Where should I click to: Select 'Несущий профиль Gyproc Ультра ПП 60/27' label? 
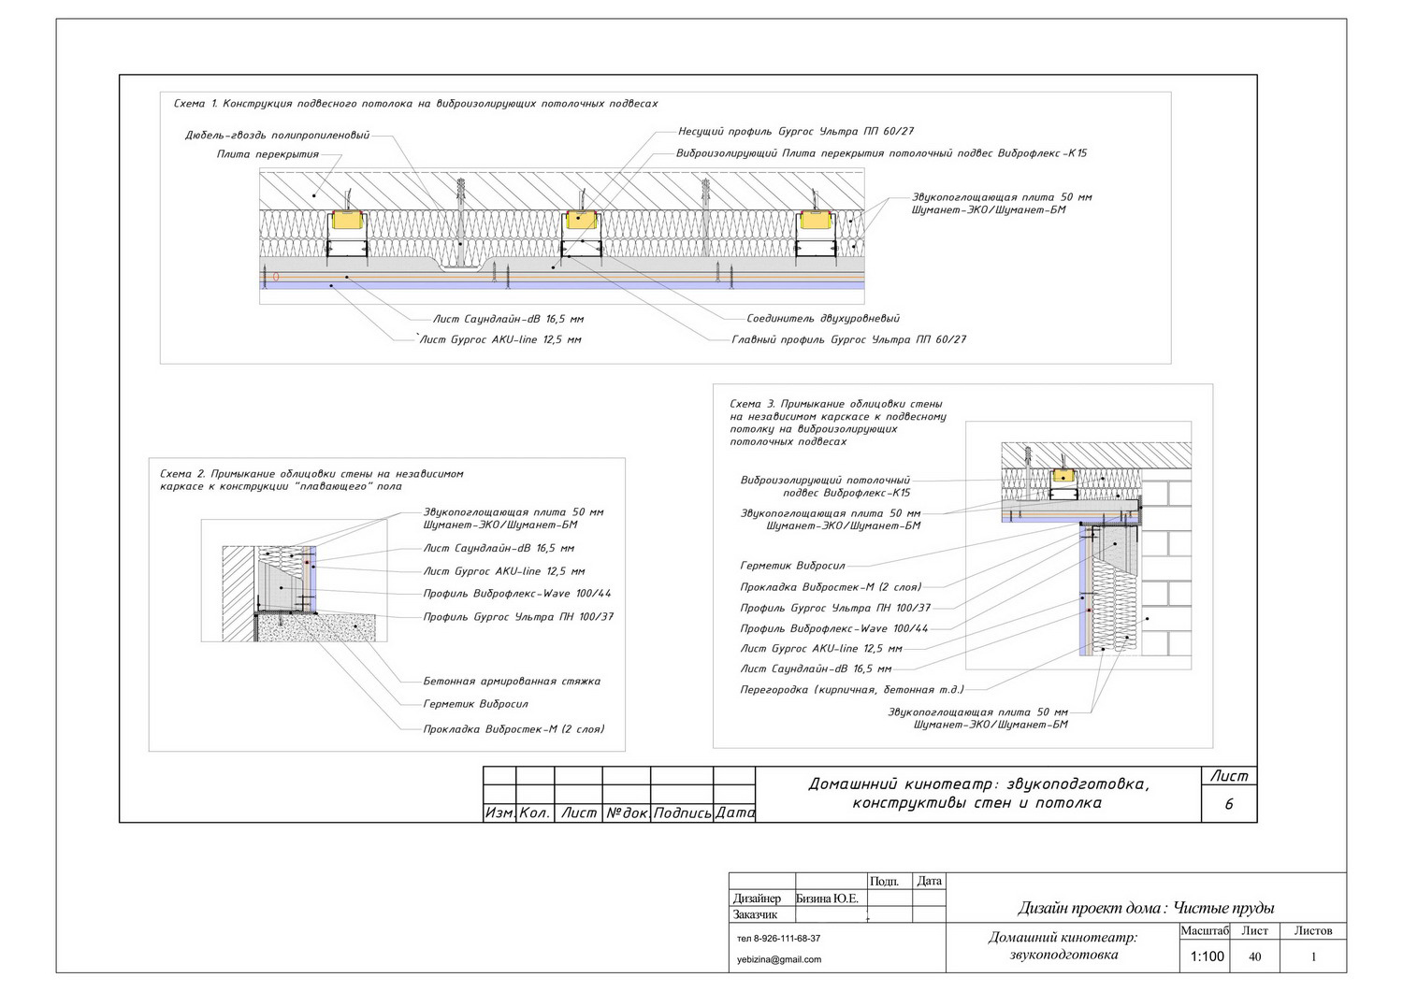pos(795,132)
